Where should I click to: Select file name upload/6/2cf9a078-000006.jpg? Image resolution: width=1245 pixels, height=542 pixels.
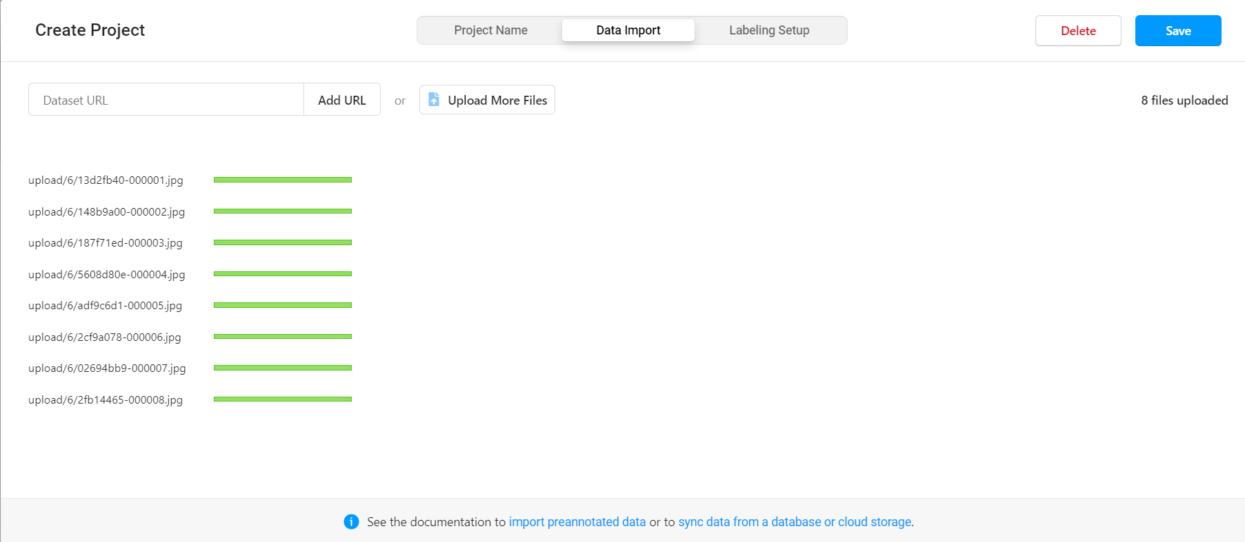105,337
